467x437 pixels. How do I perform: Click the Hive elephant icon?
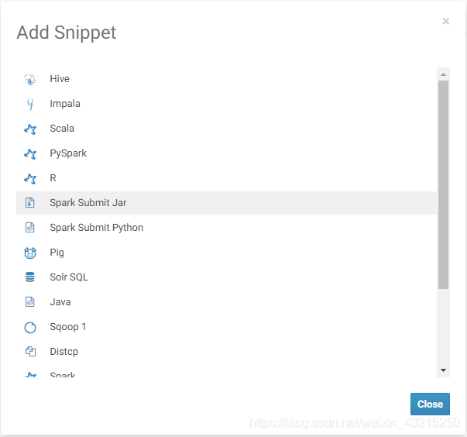click(x=29, y=79)
